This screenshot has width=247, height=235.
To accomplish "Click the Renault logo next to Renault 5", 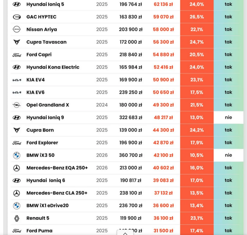I will tap(17, 218).
